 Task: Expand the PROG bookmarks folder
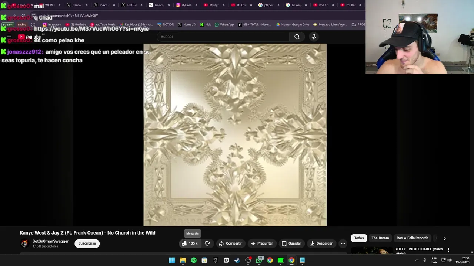(358, 25)
